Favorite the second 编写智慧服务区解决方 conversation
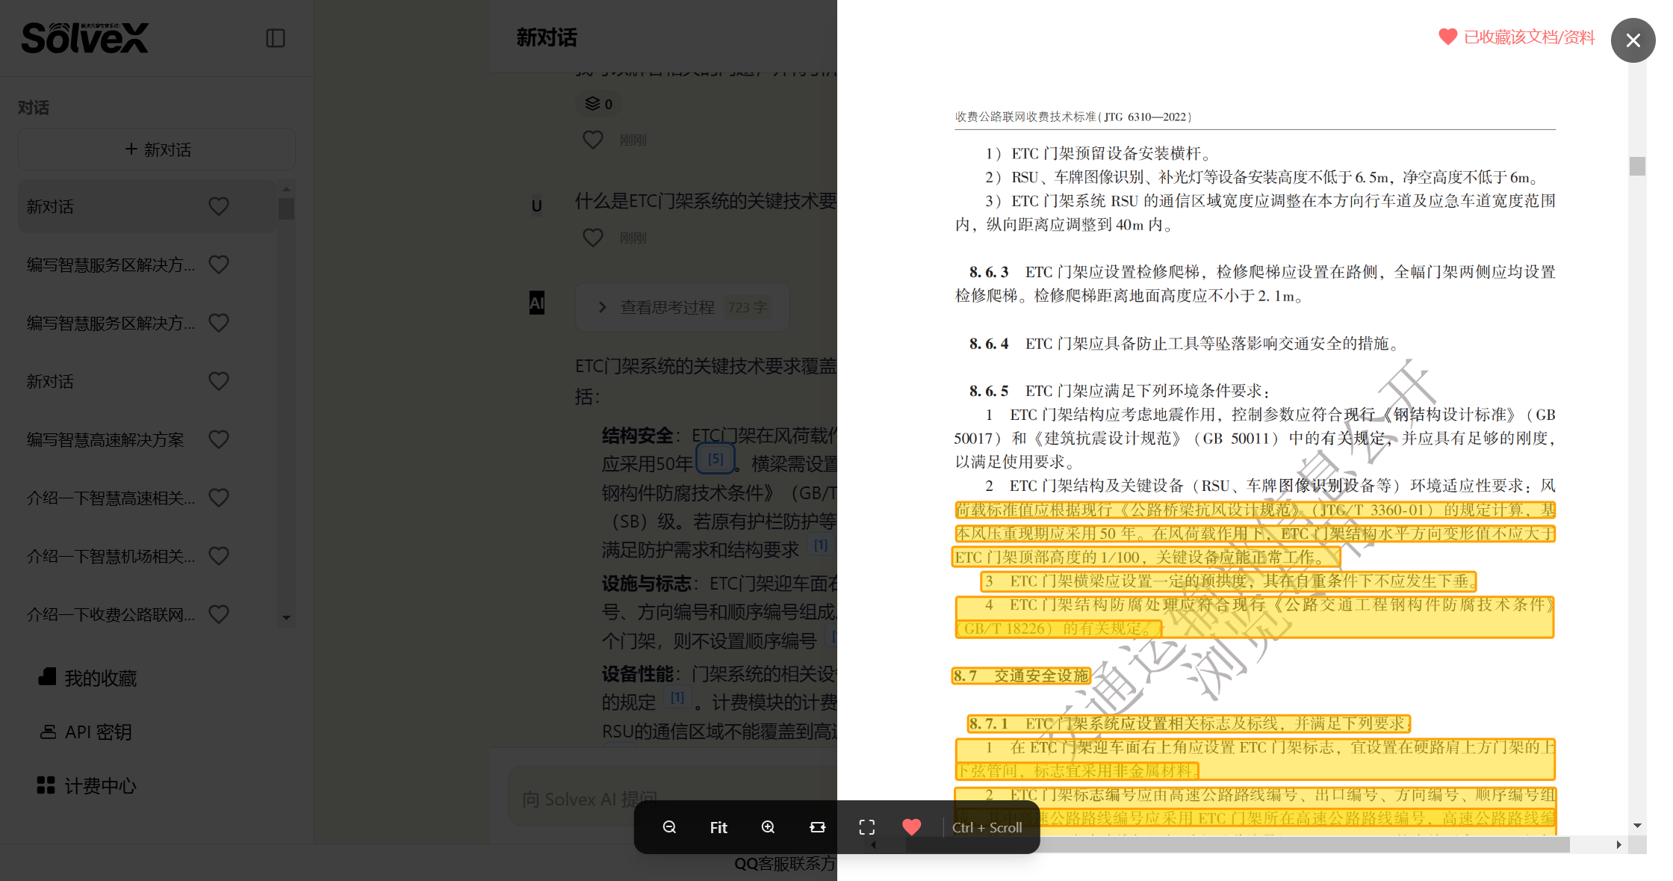Viewport: 1673px width, 881px height. click(x=219, y=323)
